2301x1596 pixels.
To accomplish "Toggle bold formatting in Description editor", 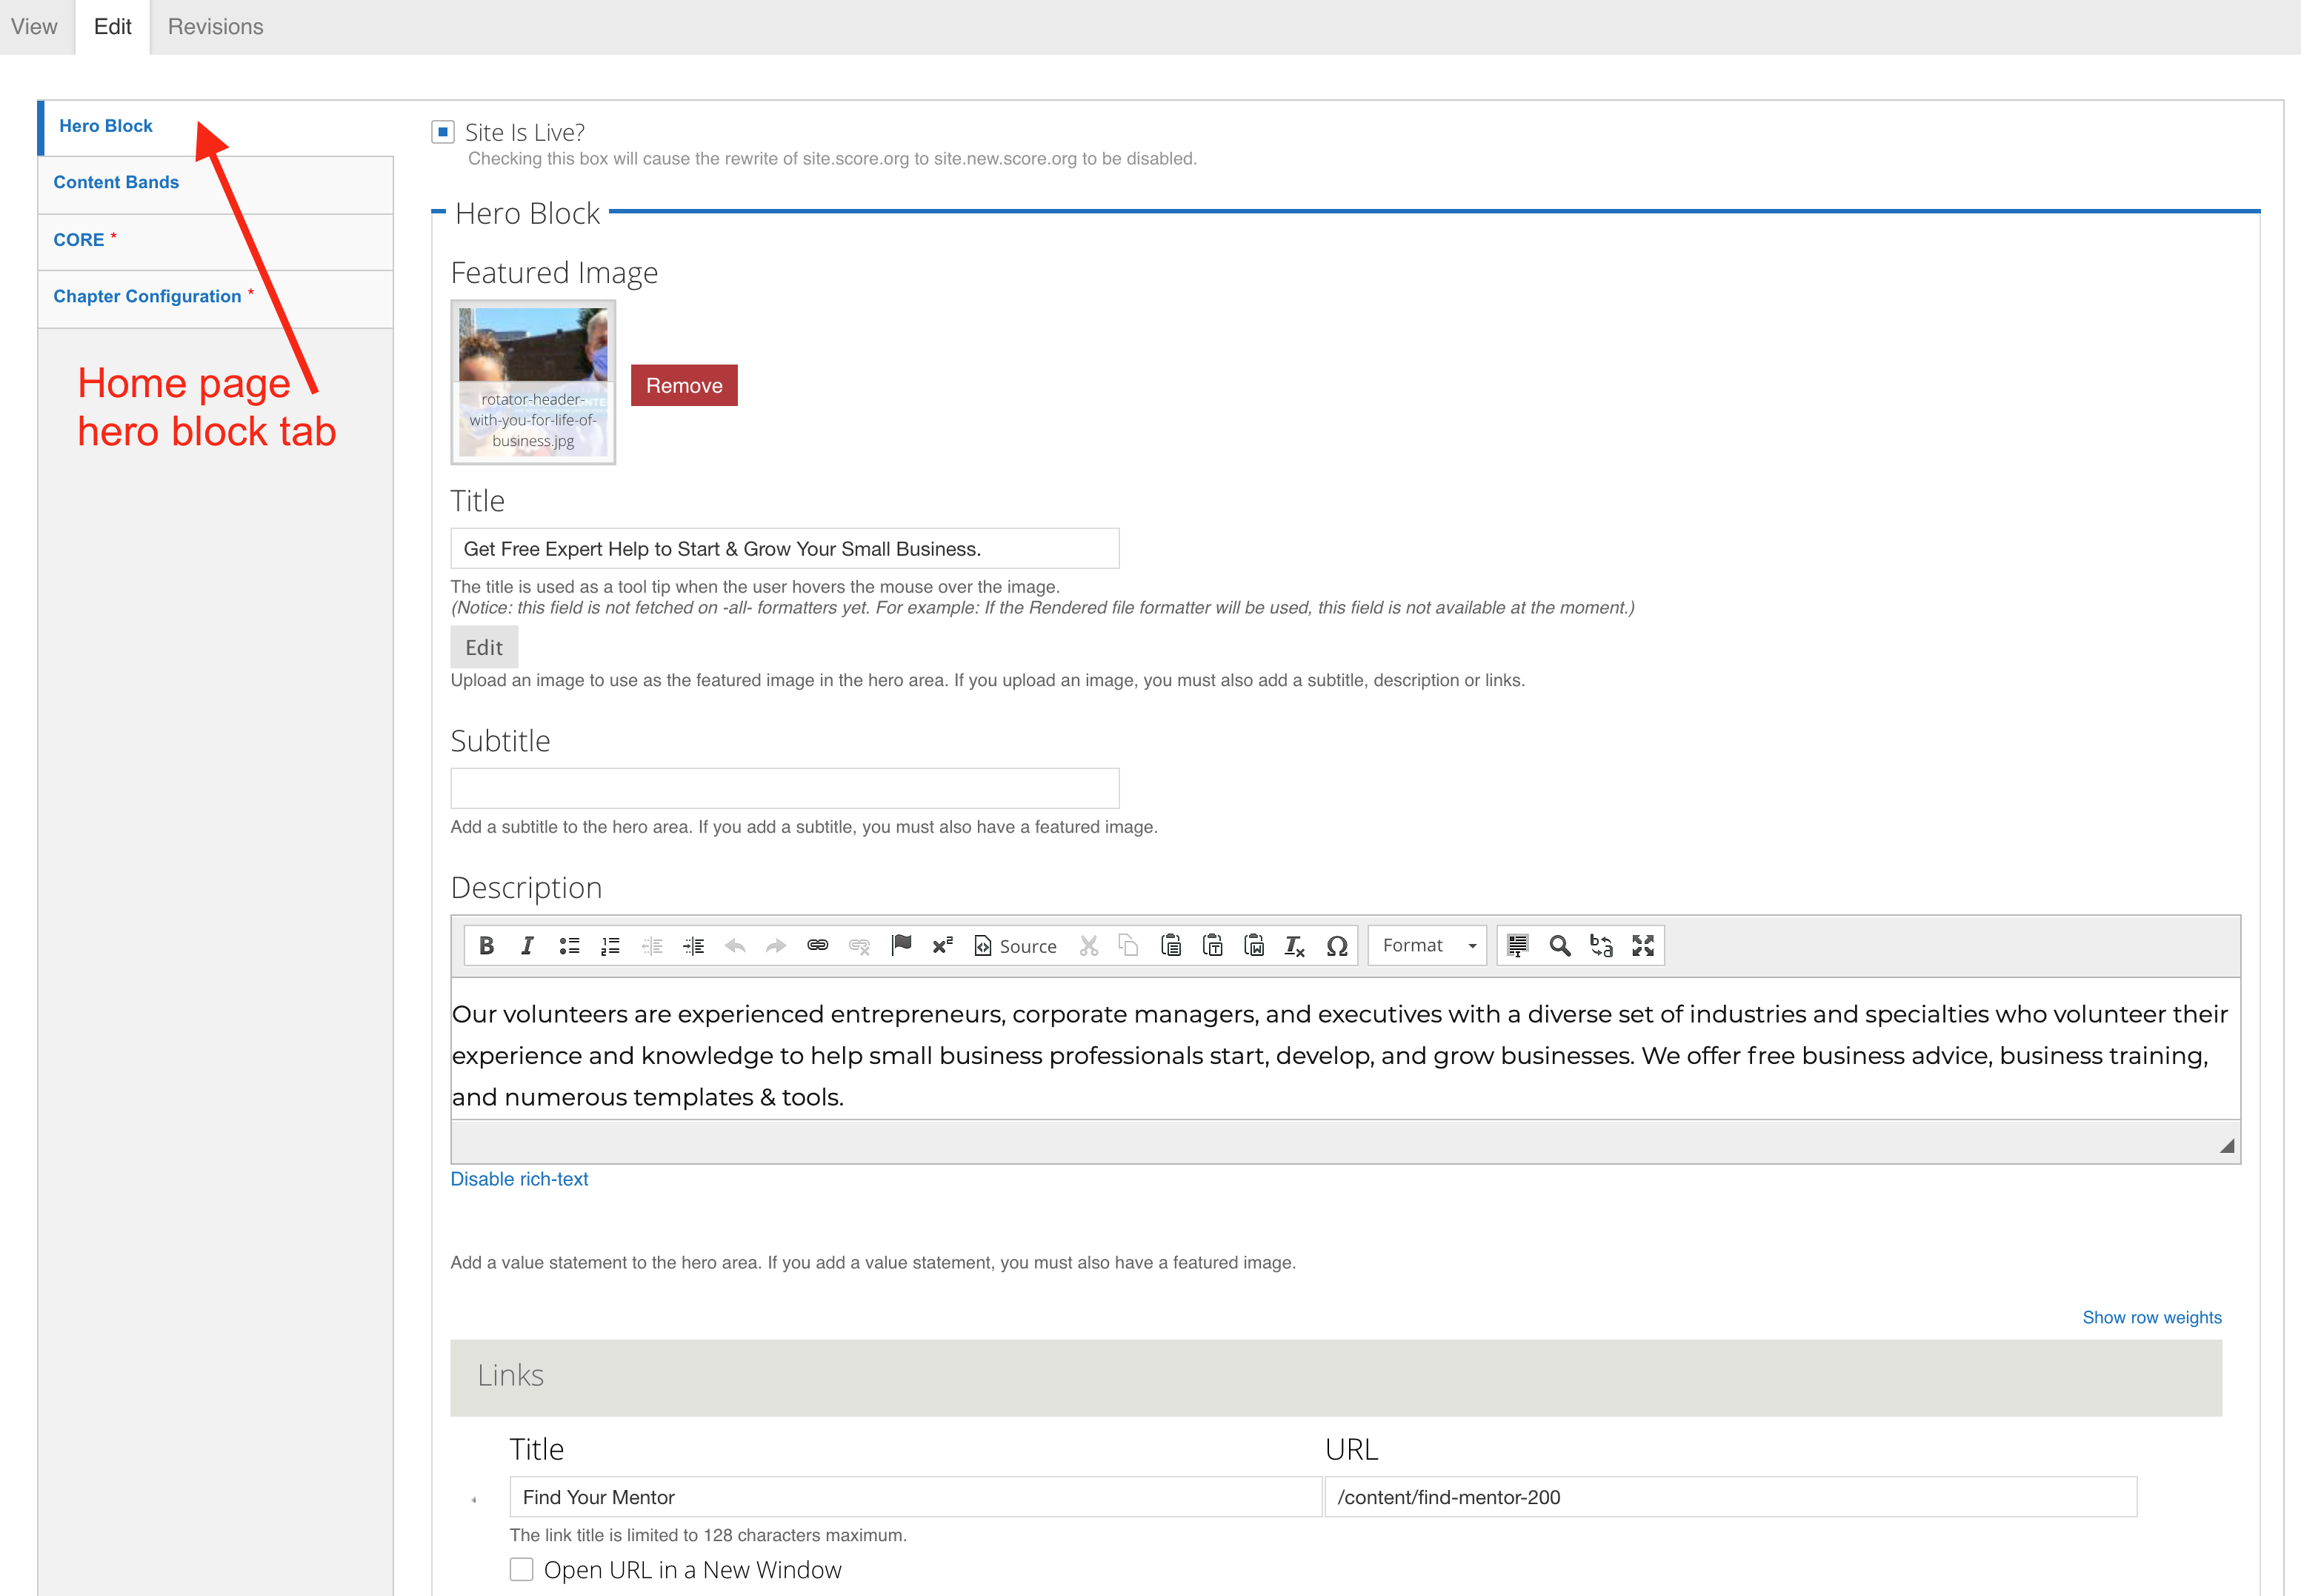I will tap(486, 945).
